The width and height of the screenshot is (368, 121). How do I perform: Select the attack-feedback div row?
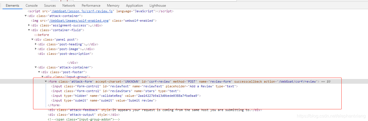(155, 110)
